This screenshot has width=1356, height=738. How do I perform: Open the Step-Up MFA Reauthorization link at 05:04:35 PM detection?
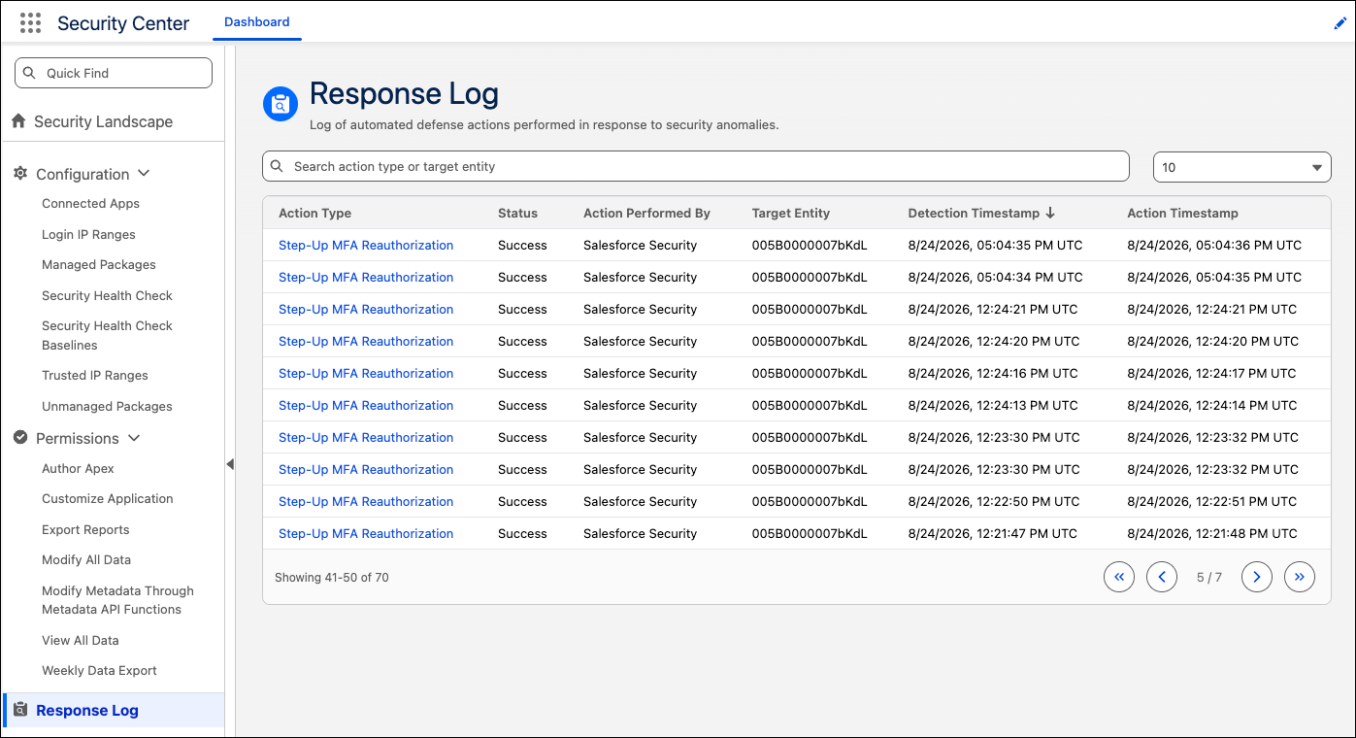pyautogui.click(x=366, y=245)
